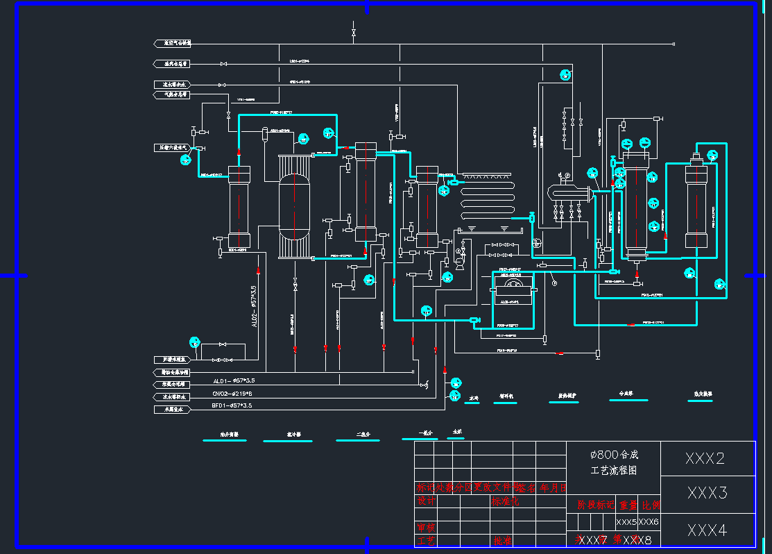The height and width of the screenshot is (554, 772).
Task: Select the red 工艺 row label
Action: click(427, 541)
